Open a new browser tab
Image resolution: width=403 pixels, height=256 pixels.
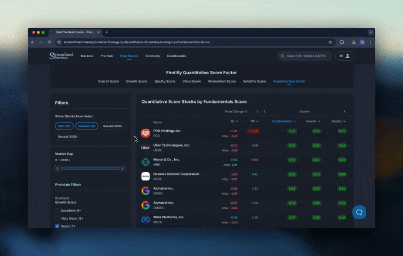point(107,33)
